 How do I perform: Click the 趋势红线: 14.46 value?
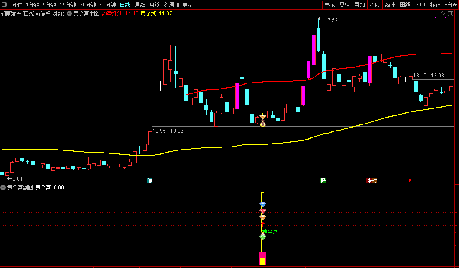click(120, 13)
